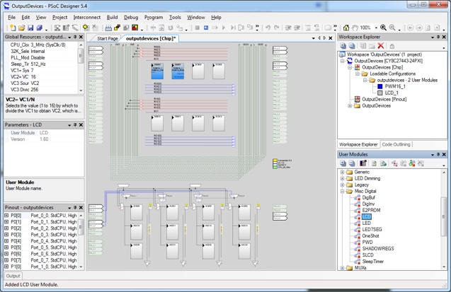The width and height of the screenshot is (451, 292).
Task: Select LCD_1 in Workspace Explorer
Action: pos(392,93)
